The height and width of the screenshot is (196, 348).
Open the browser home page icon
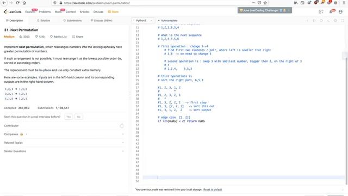click(24, 3)
